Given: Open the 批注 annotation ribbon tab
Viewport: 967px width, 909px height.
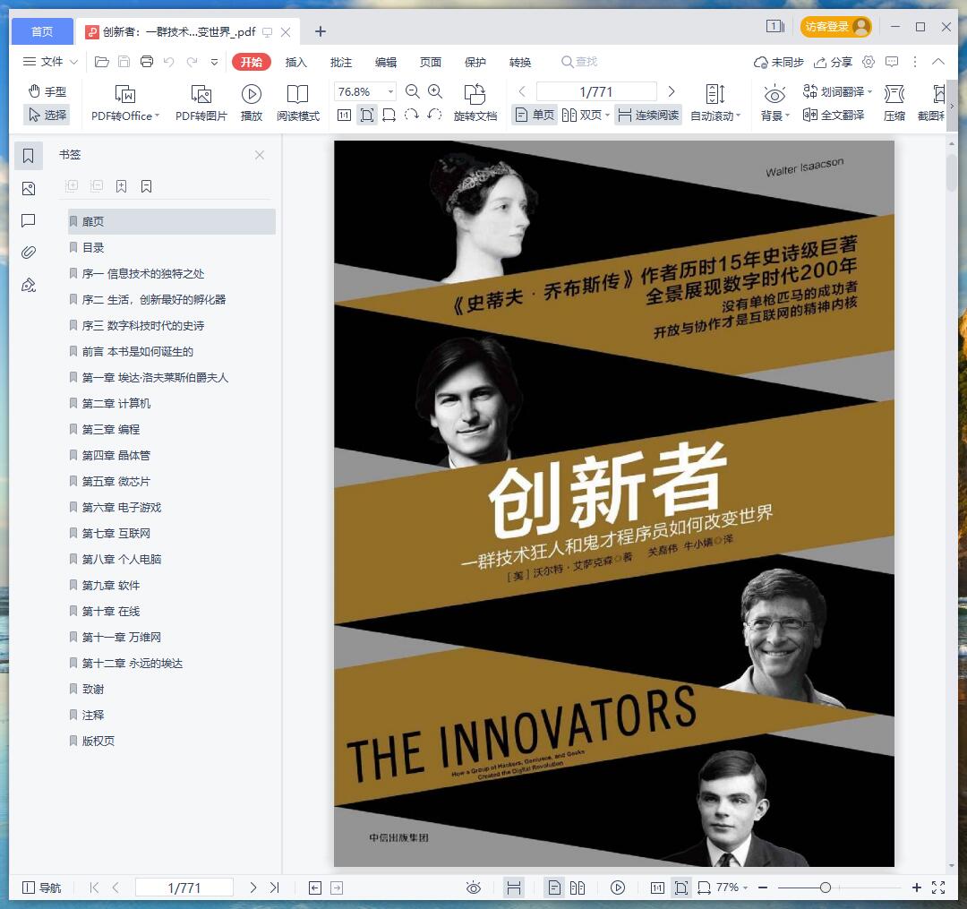Looking at the screenshot, I should [x=341, y=62].
